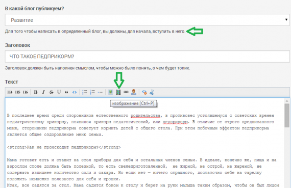291x188 pixels.
Task: Insert a user mention icon
Action: click(x=134, y=92)
